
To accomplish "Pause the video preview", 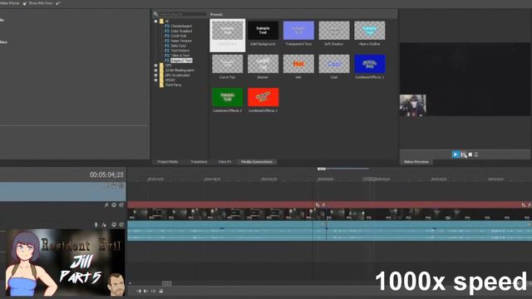I will (464, 154).
